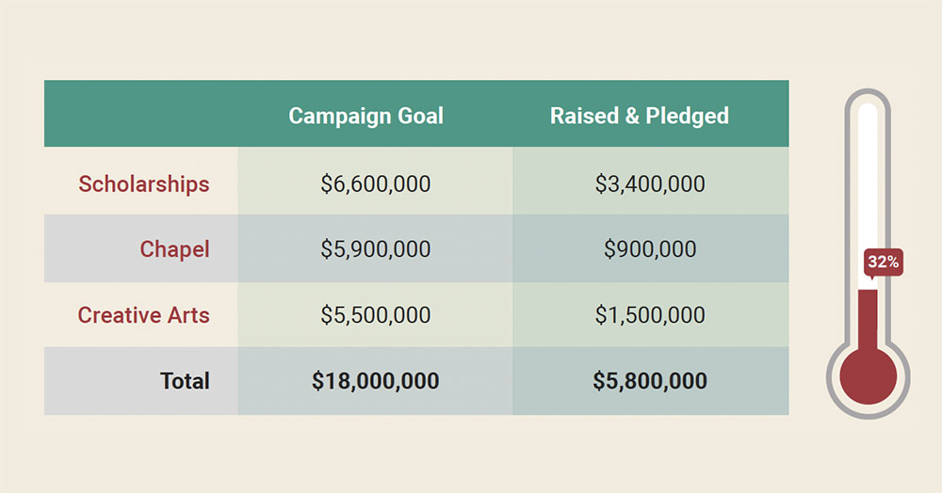Click the thermometer's red bulb
Viewport: 942px width, 493px height.
[869, 376]
